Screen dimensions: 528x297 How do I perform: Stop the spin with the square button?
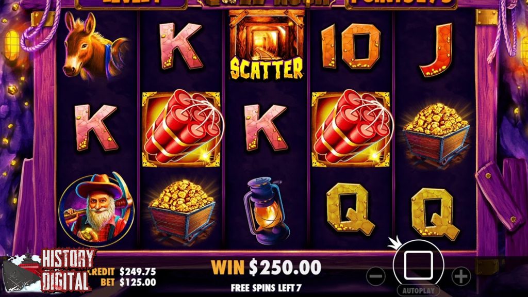coord(418,265)
